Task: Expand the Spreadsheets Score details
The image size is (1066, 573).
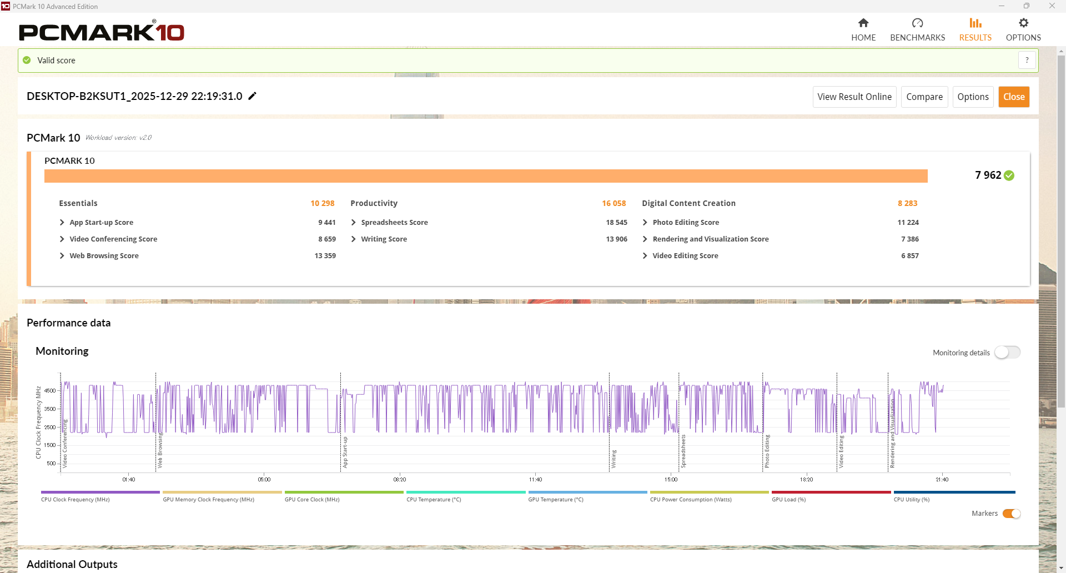Action: 354,223
